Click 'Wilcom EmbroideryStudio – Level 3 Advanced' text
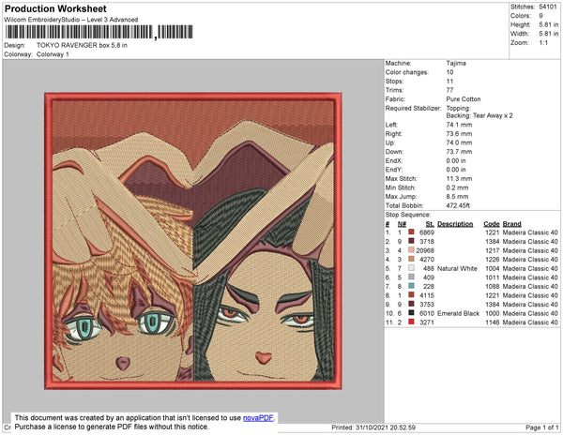This screenshot has height=435, width=563. coord(71,20)
